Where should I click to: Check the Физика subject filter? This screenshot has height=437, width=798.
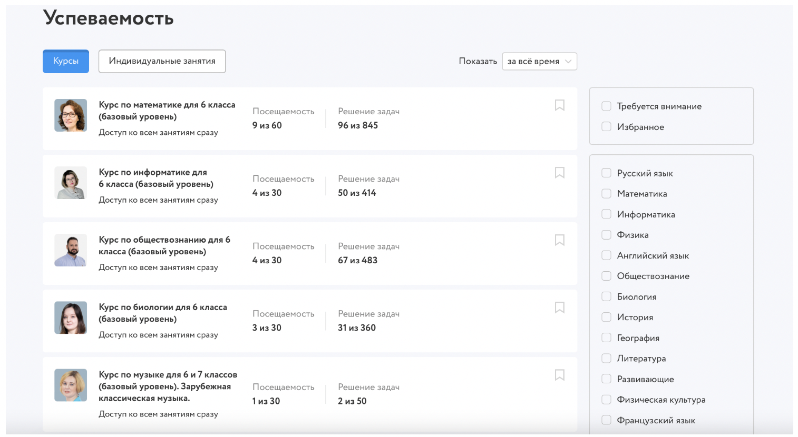(x=607, y=235)
